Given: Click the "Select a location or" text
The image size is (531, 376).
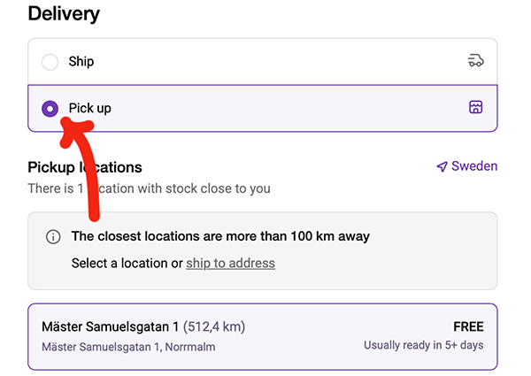Looking at the screenshot, I should point(127,263).
